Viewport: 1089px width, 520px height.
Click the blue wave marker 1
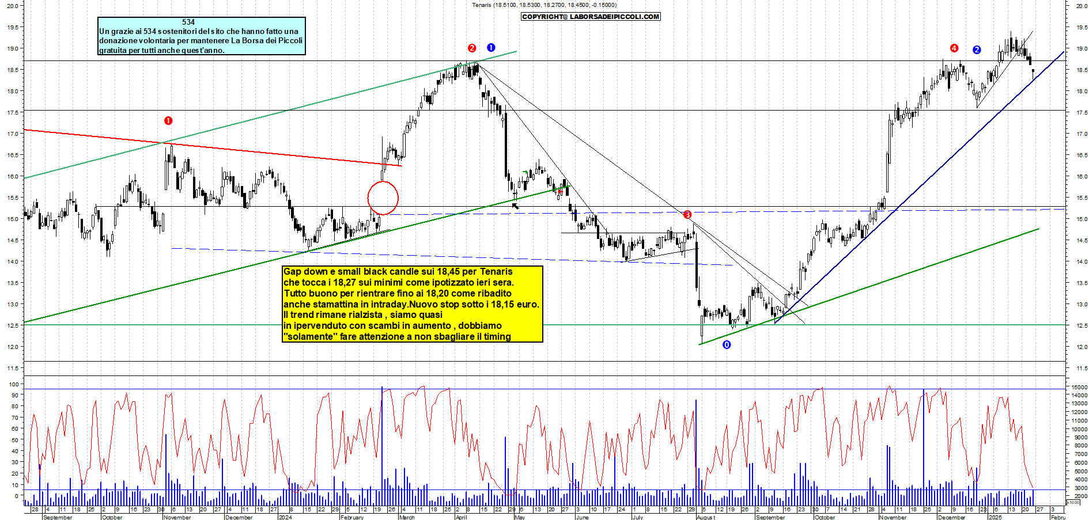[491, 47]
